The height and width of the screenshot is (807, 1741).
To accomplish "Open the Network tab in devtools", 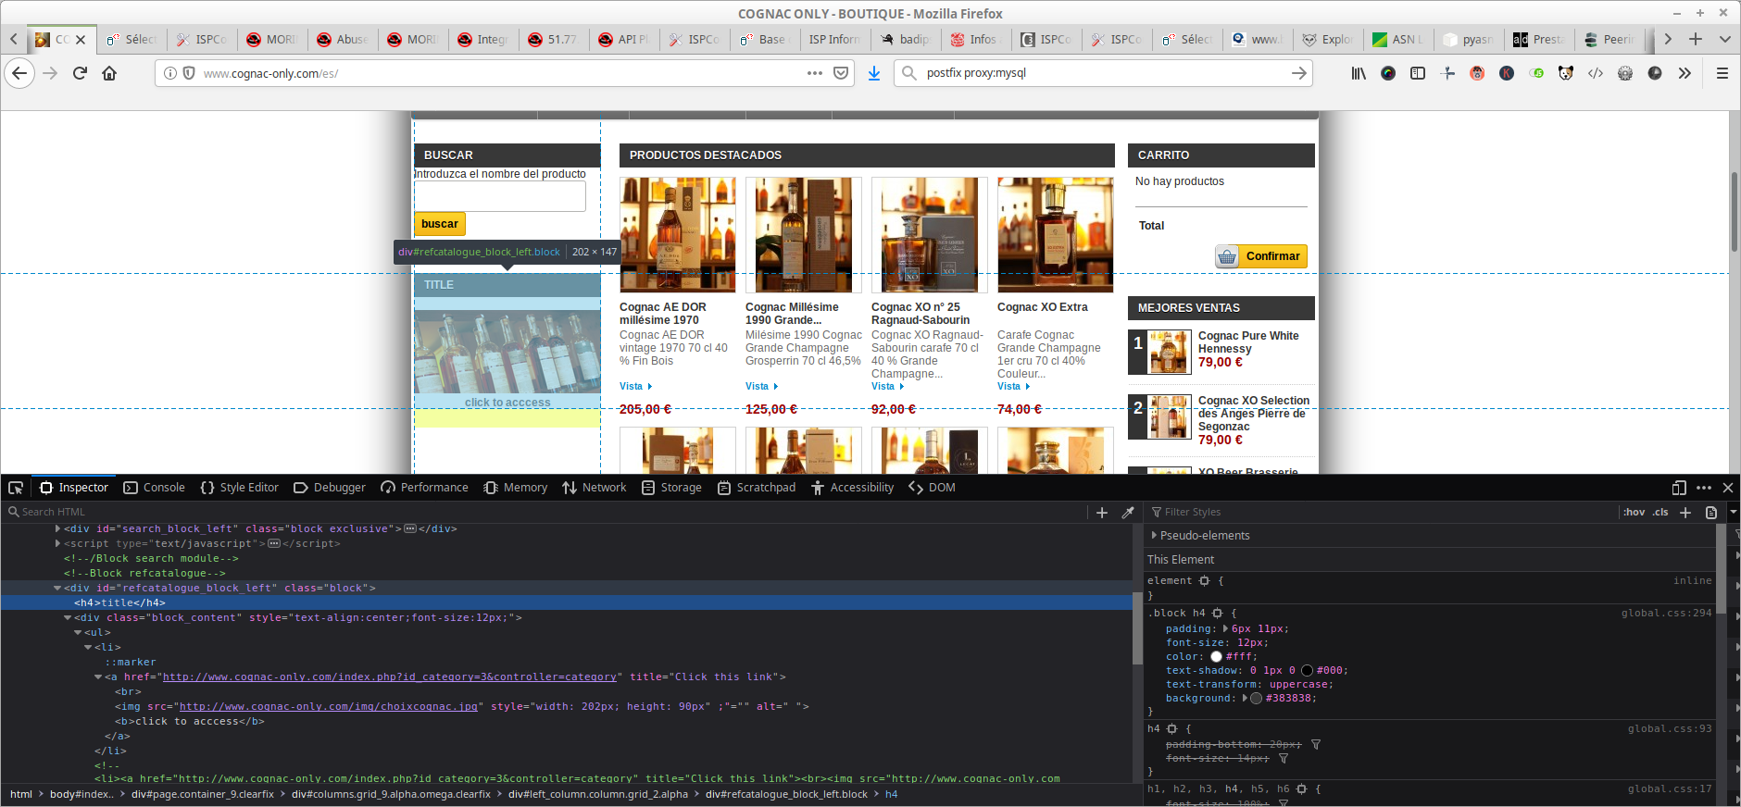I will coord(594,488).
